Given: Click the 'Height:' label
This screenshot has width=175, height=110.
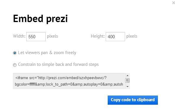Looking at the screenshot, I should click(98, 36).
